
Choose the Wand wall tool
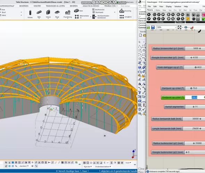pos(48,14)
